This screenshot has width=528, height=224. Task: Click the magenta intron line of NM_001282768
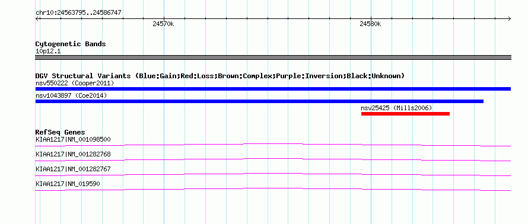[x=273, y=159]
